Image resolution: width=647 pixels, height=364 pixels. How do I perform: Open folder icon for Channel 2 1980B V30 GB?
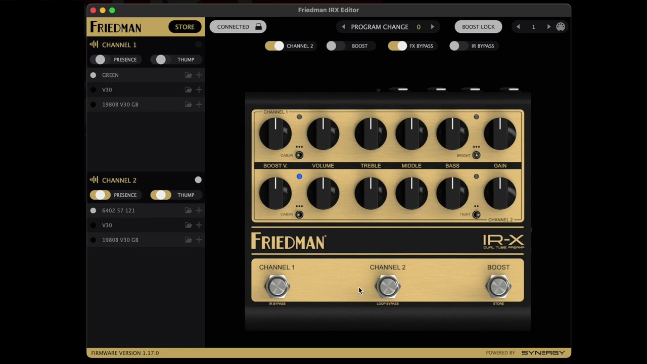click(188, 240)
